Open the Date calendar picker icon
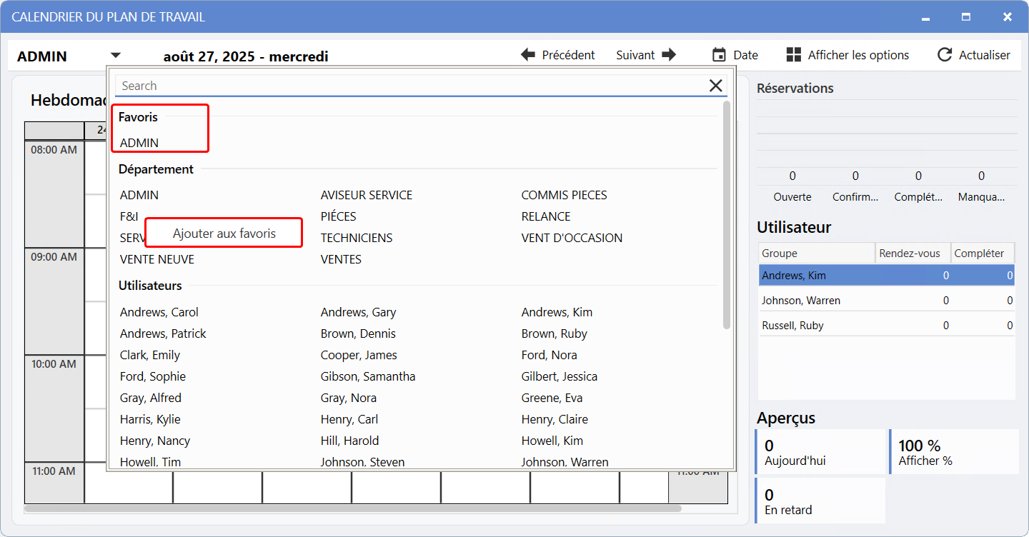1029x537 pixels. click(719, 55)
